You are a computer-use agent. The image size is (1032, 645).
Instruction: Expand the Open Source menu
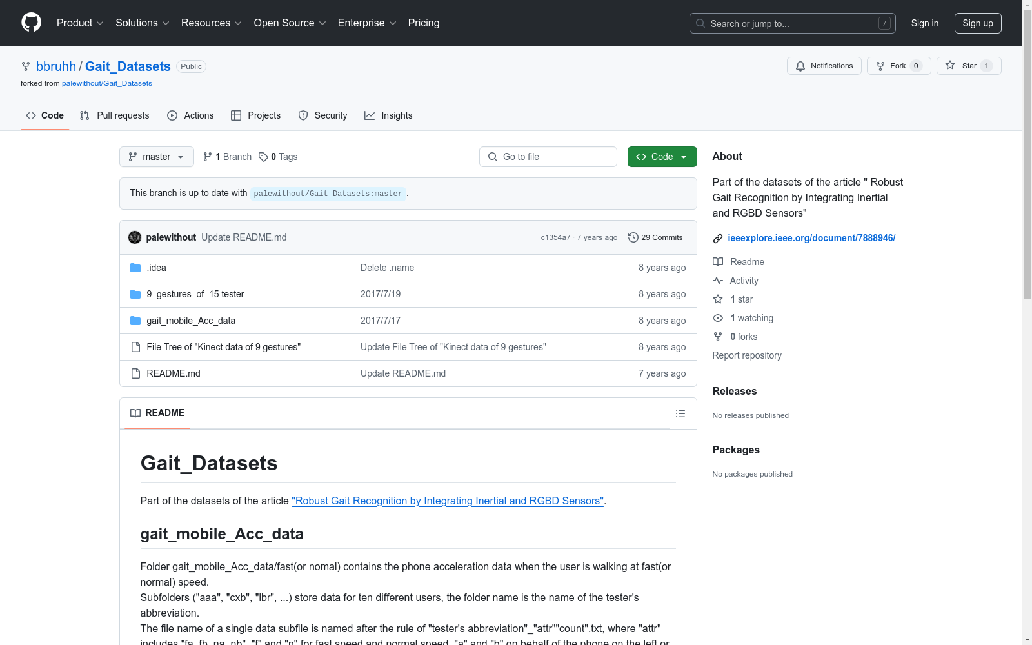pos(290,23)
